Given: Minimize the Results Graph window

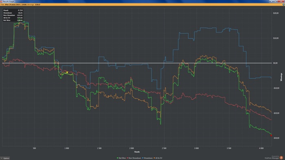Looking at the screenshot, I should point(272,1).
